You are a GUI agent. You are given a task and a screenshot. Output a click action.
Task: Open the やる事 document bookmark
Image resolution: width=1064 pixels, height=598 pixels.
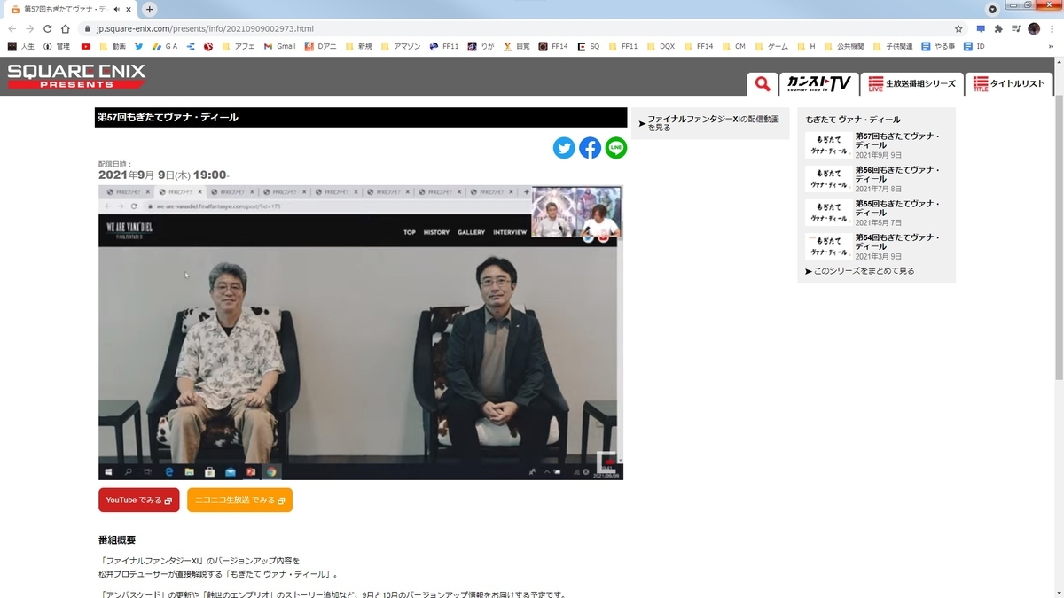coord(938,46)
